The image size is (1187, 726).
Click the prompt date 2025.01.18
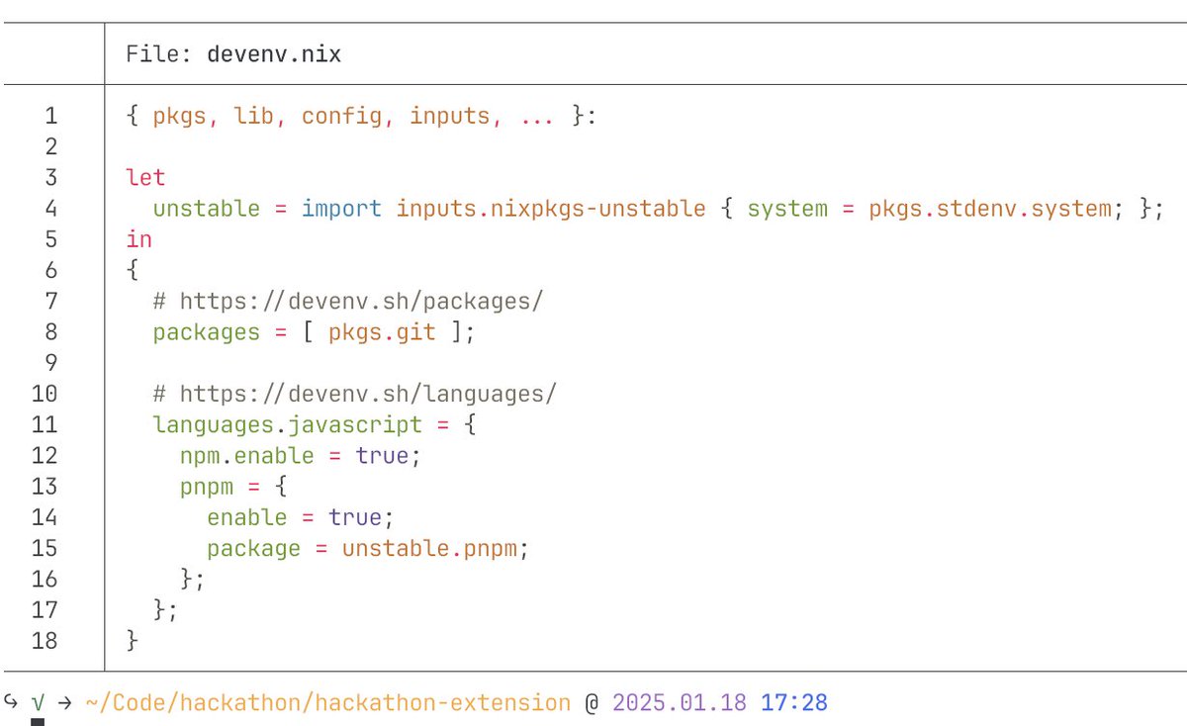tap(680, 703)
